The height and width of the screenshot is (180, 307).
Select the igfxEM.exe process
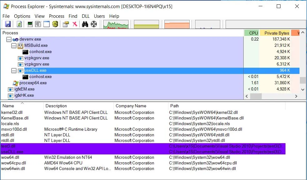[x=24, y=89]
